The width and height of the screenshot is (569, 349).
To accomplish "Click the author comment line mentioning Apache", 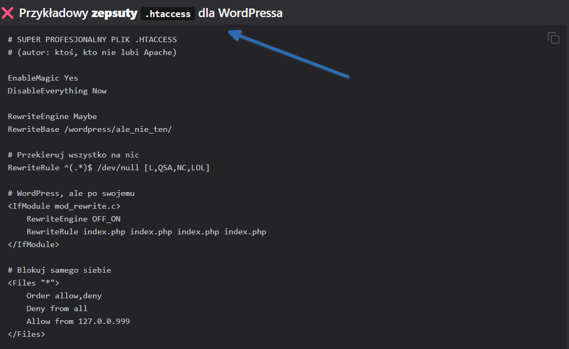I will tap(92, 52).
